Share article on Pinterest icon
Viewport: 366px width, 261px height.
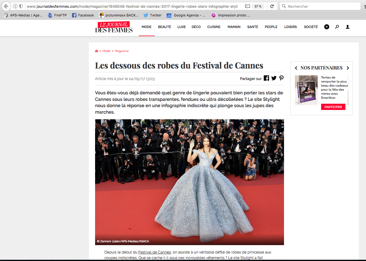pos(281,78)
